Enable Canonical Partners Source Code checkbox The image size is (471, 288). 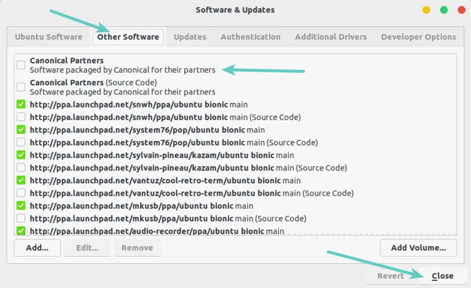21,87
